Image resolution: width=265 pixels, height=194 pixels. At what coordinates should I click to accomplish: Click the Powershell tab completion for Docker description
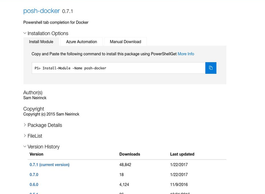pos(56,22)
